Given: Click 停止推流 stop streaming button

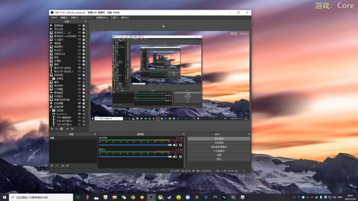Looking at the screenshot, I should (219, 138).
